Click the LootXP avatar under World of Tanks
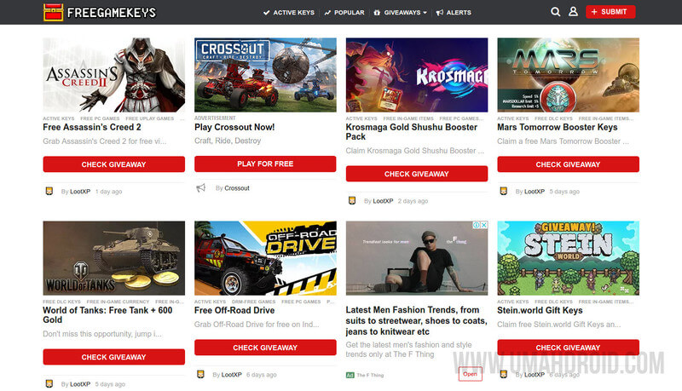 [49, 384]
